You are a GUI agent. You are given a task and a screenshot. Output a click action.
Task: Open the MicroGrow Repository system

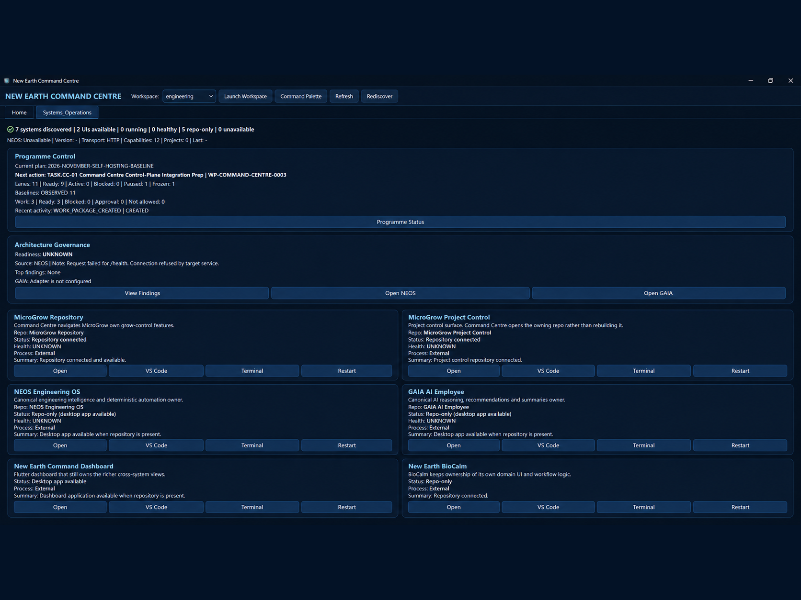point(60,371)
